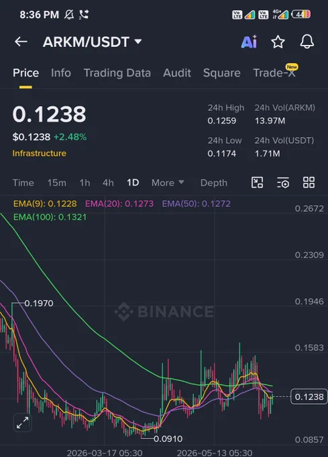
Task: Select the 15m timeframe
Action: [57, 183]
